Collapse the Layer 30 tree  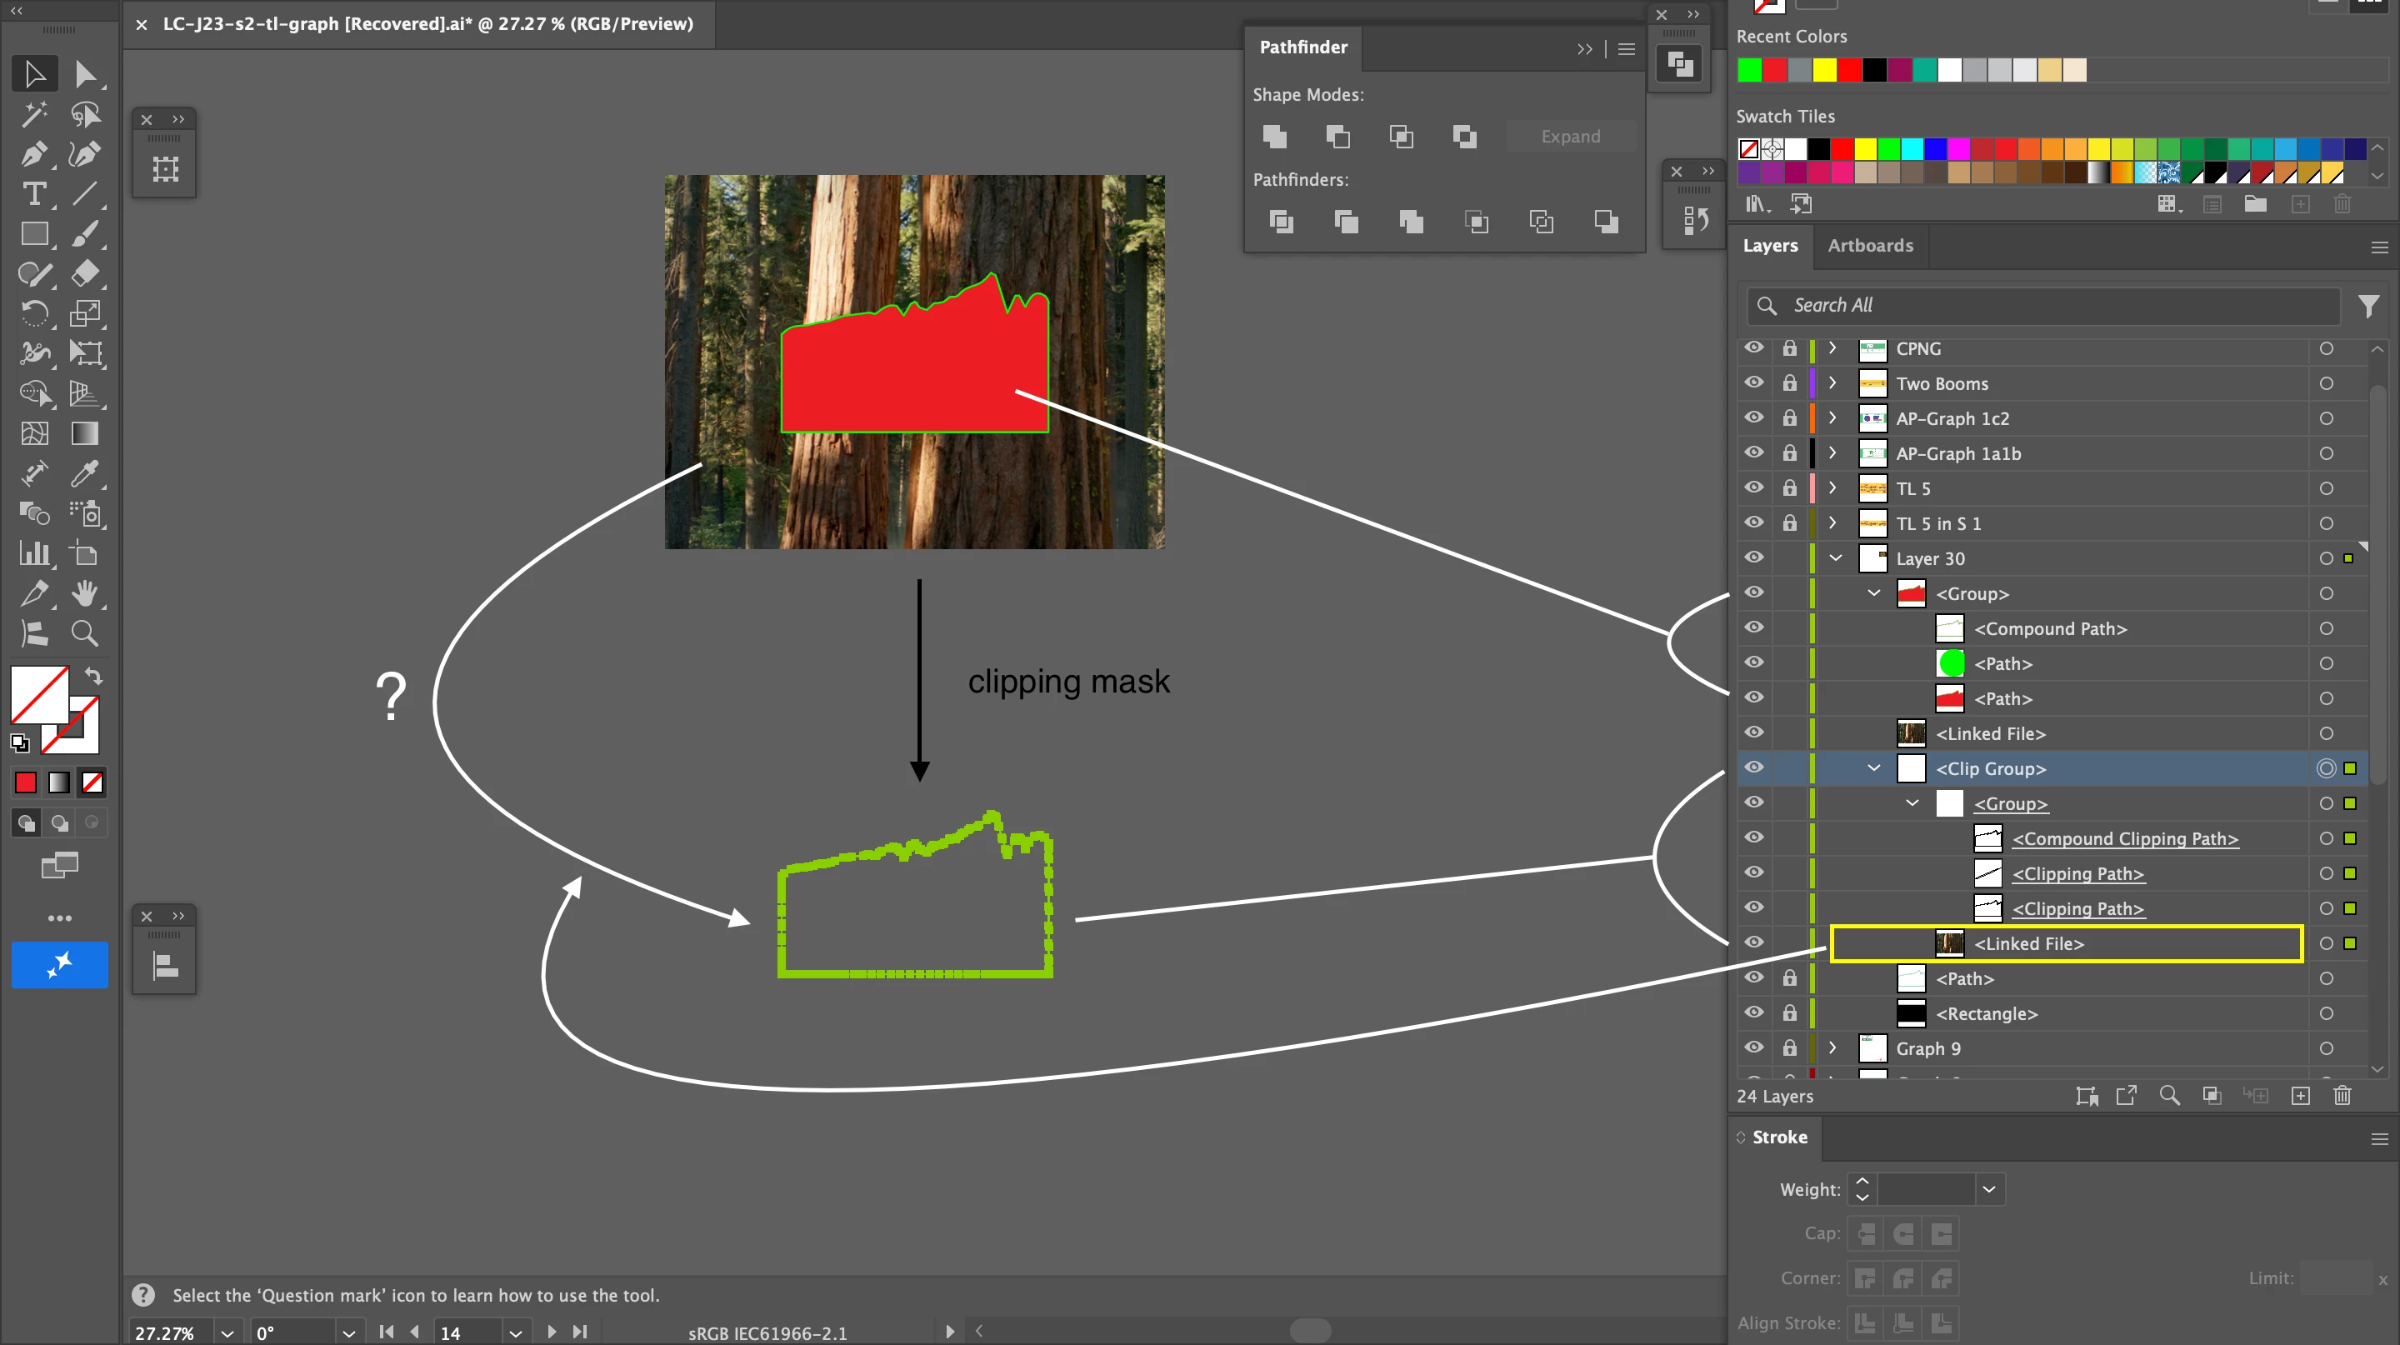click(1835, 558)
